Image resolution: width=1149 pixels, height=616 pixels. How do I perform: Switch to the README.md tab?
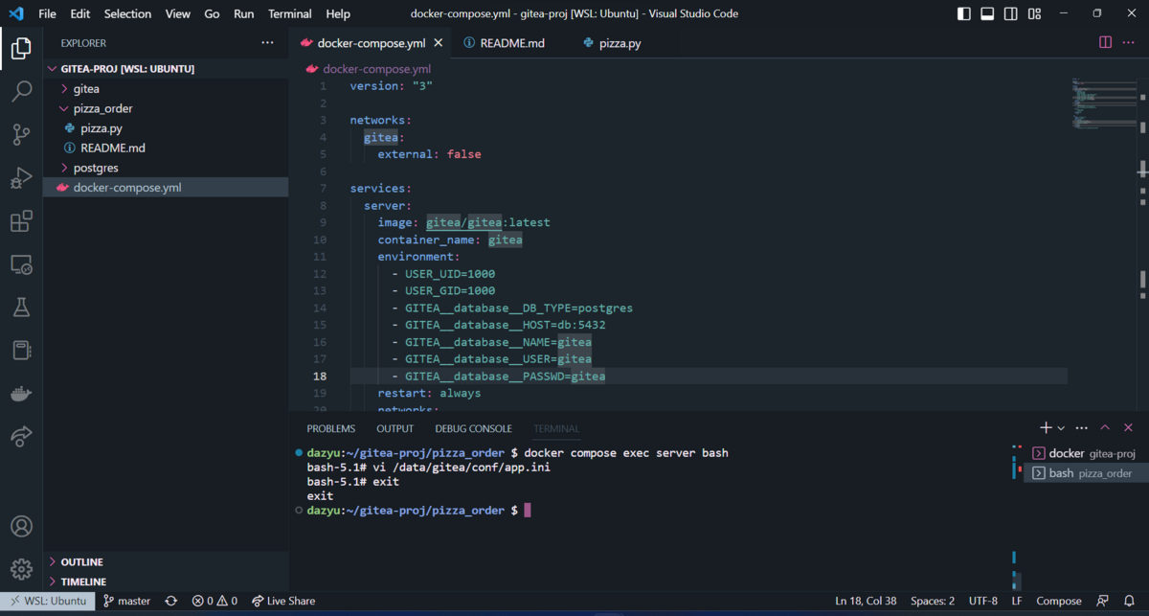point(504,43)
